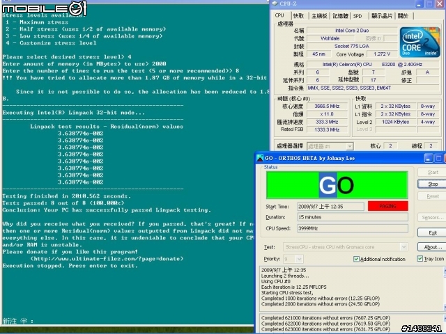Click the Intel Core 2 Duo name field

click(352, 31)
